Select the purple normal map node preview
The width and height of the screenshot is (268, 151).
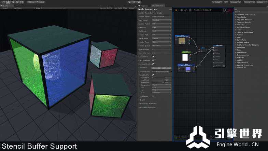click(x=188, y=69)
